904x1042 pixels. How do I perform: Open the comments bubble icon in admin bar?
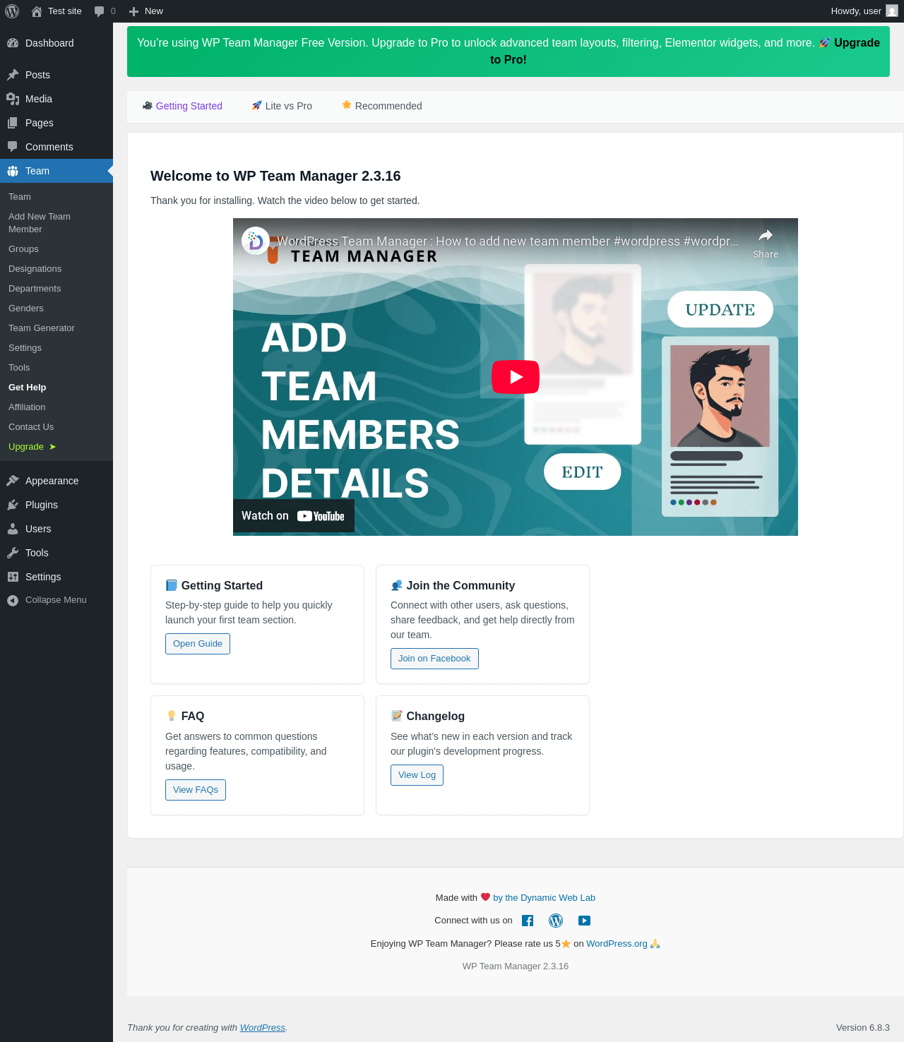point(99,11)
